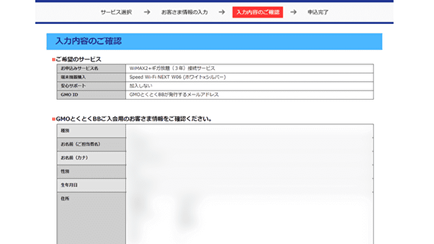
Task: Click the 申込完了 step label
Action: pyautogui.click(x=318, y=12)
